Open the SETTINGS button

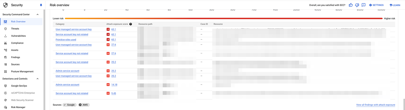pyautogui.click(x=376, y=5)
